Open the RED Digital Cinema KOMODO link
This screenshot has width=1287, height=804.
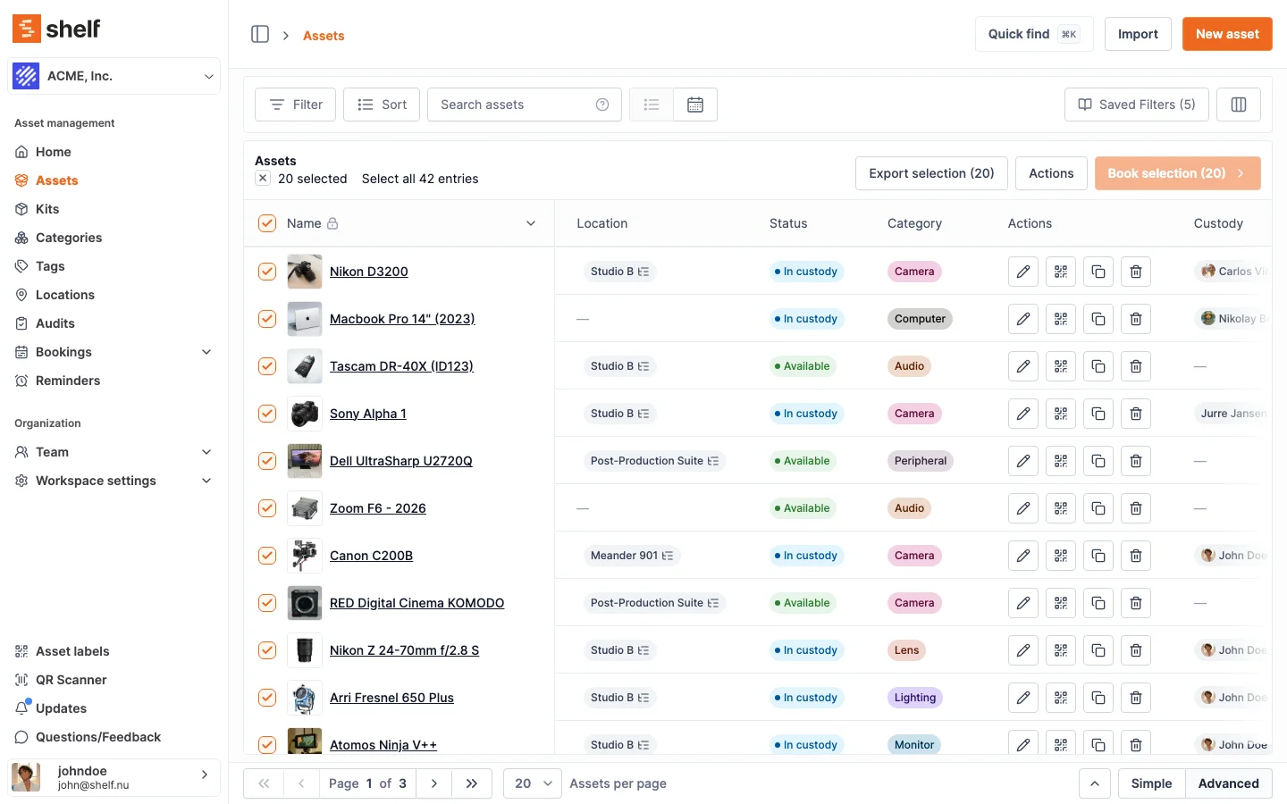[416, 603]
